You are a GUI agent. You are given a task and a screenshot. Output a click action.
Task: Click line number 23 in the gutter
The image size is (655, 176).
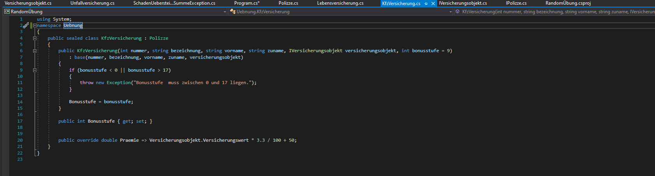[20, 159]
